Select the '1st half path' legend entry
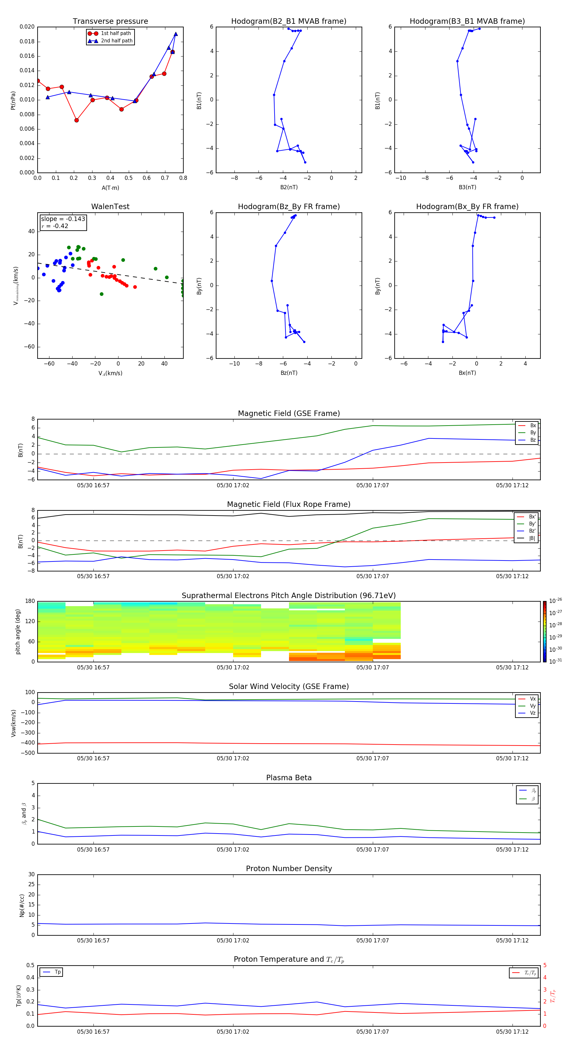Screen dimensions: 578x1060 click(x=110, y=33)
